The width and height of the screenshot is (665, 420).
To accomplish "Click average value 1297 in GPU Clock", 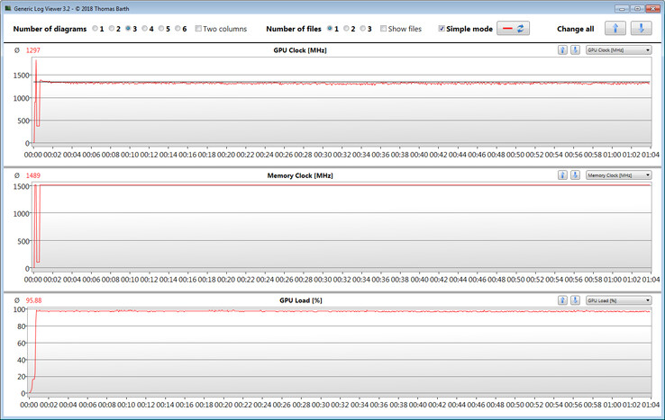I will [33, 50].
